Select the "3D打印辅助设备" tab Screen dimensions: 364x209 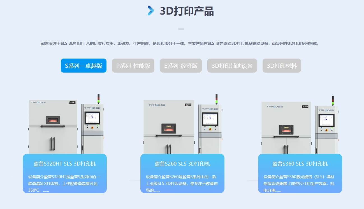click(232, 66)
